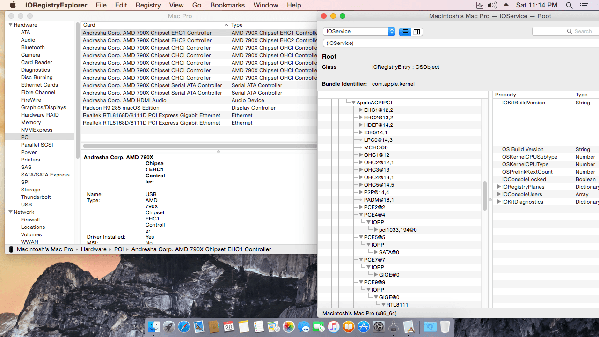Open the Downloads folder in the dock
The width and height of the screenshot is (599, 337).
[x=430, y=327]
